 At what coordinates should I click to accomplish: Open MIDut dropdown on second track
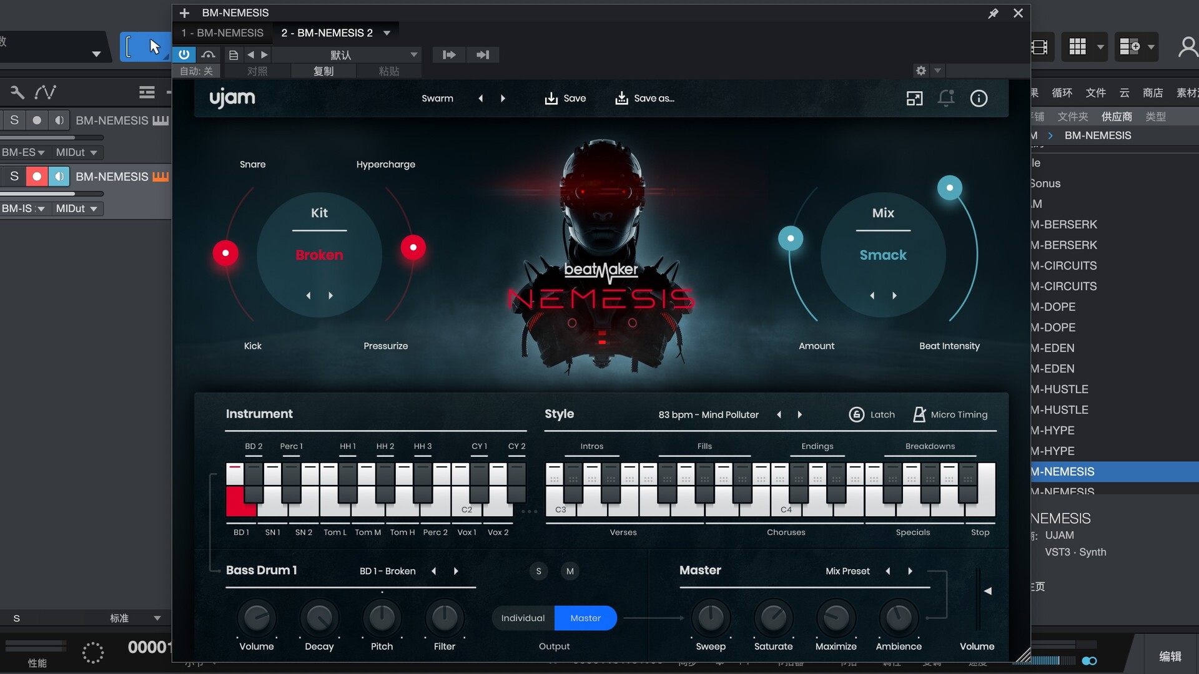point(76,208)
